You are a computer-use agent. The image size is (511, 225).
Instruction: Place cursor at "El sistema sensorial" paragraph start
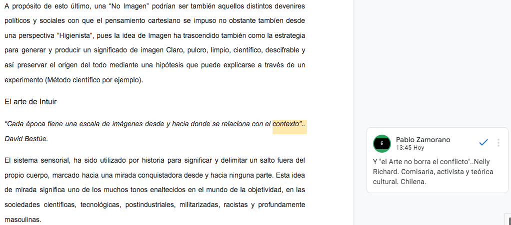(x=5, y=160)
